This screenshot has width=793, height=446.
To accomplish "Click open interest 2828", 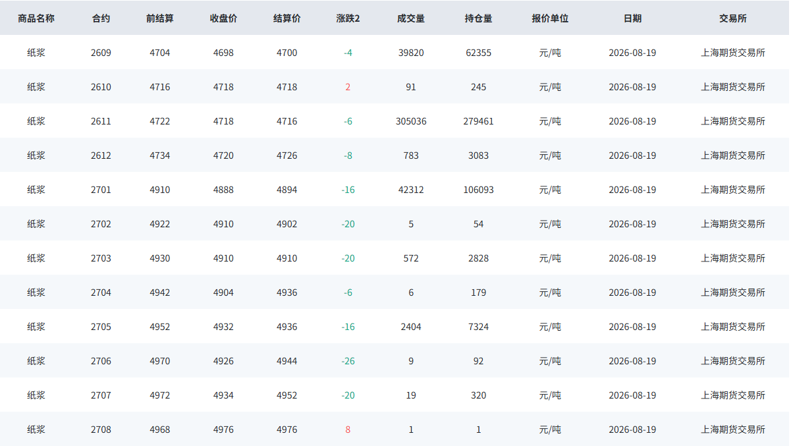I will coord(478,258).
